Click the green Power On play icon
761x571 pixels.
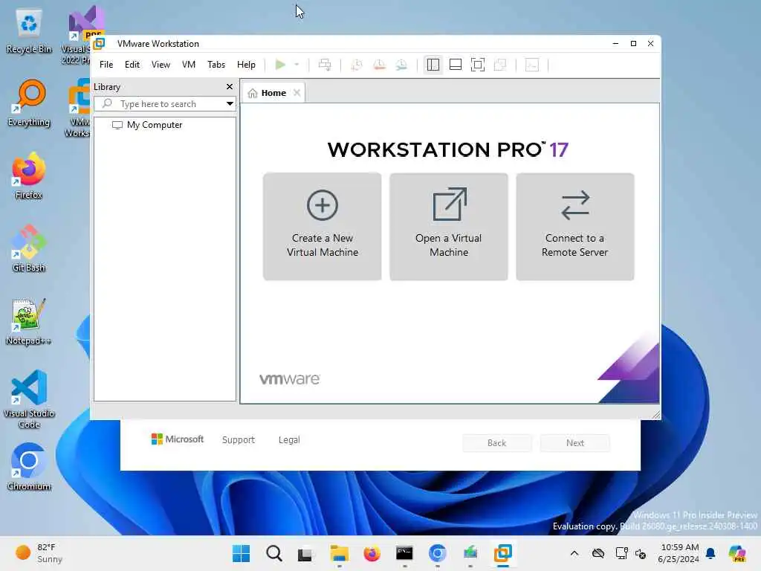pyautogui.click(x=280, y=65)
